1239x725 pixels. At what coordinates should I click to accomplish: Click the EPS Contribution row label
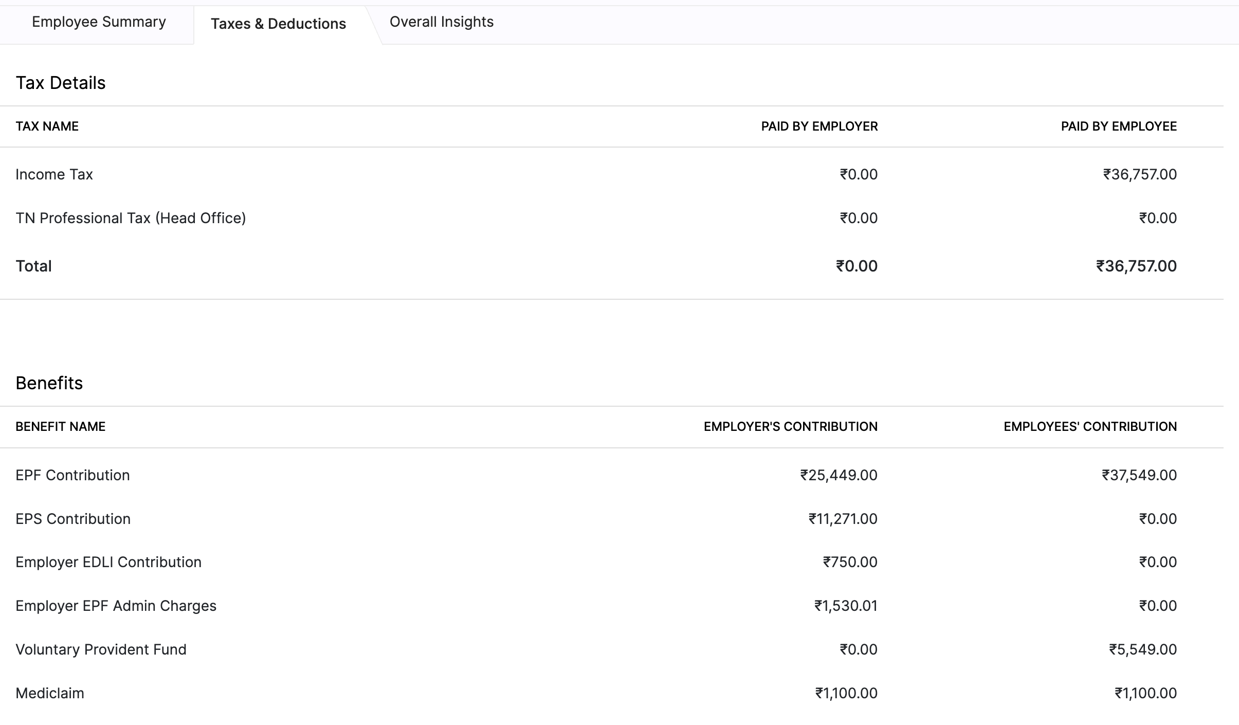tap(73, 519)
